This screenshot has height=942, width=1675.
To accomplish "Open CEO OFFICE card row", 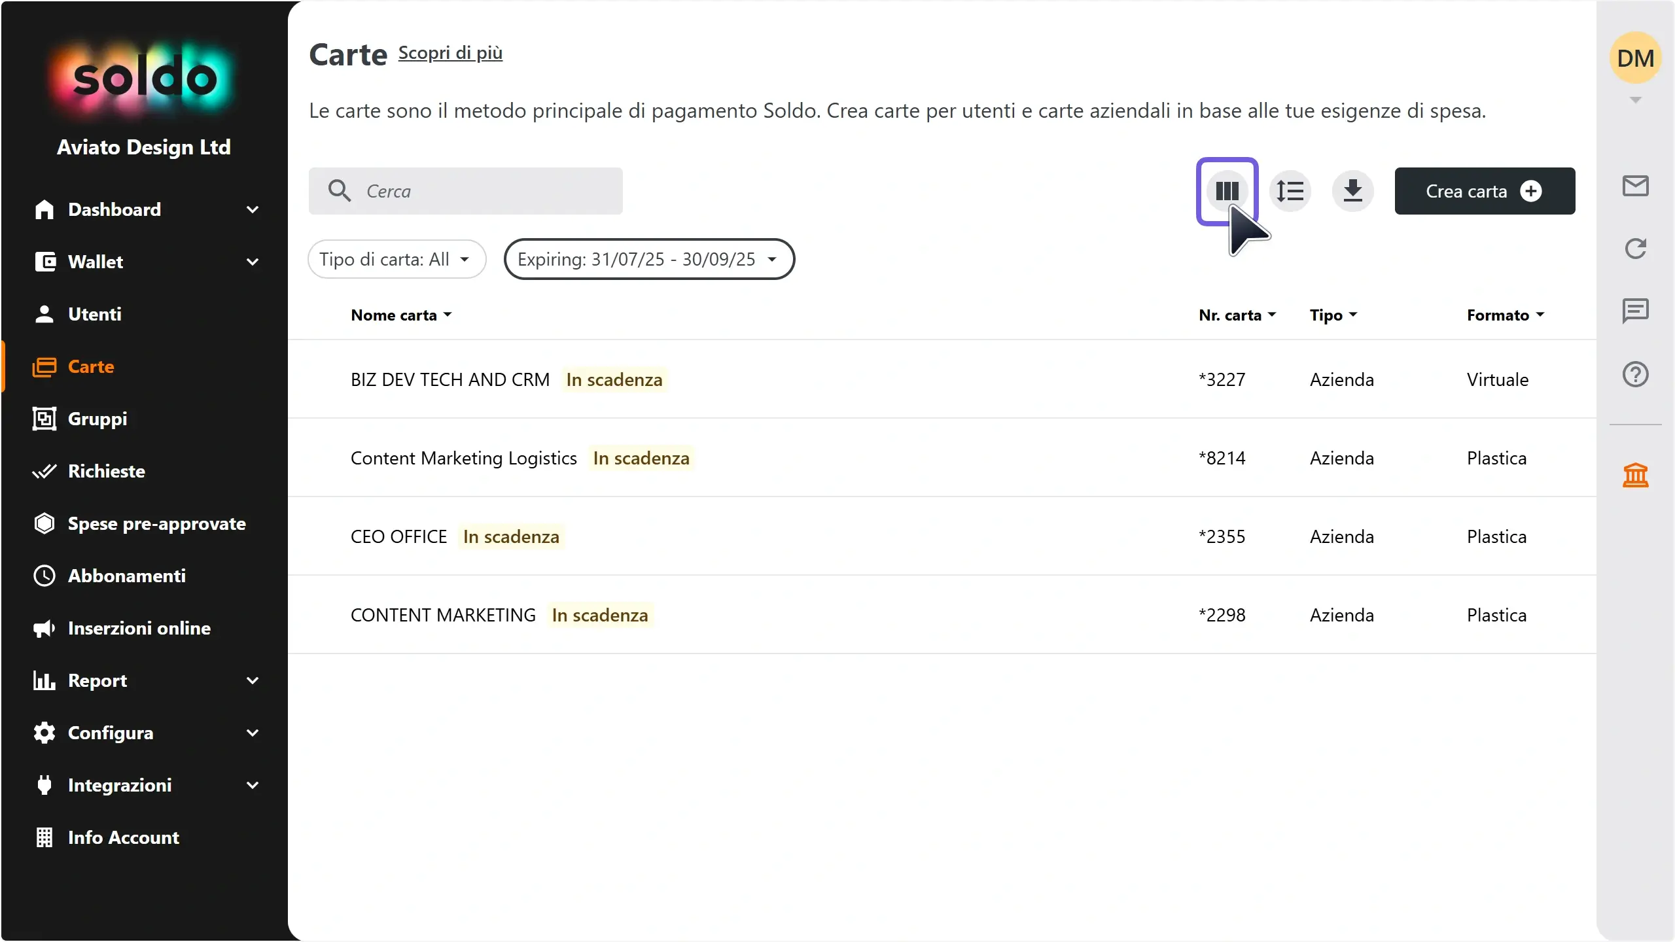I will coord(942,536).
